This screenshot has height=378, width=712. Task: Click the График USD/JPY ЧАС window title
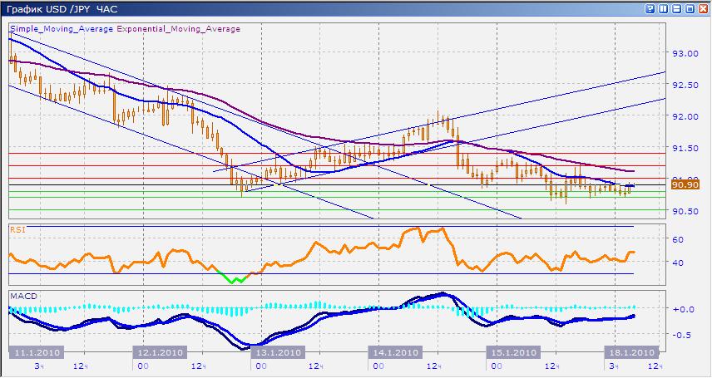(x=54, y=8)
